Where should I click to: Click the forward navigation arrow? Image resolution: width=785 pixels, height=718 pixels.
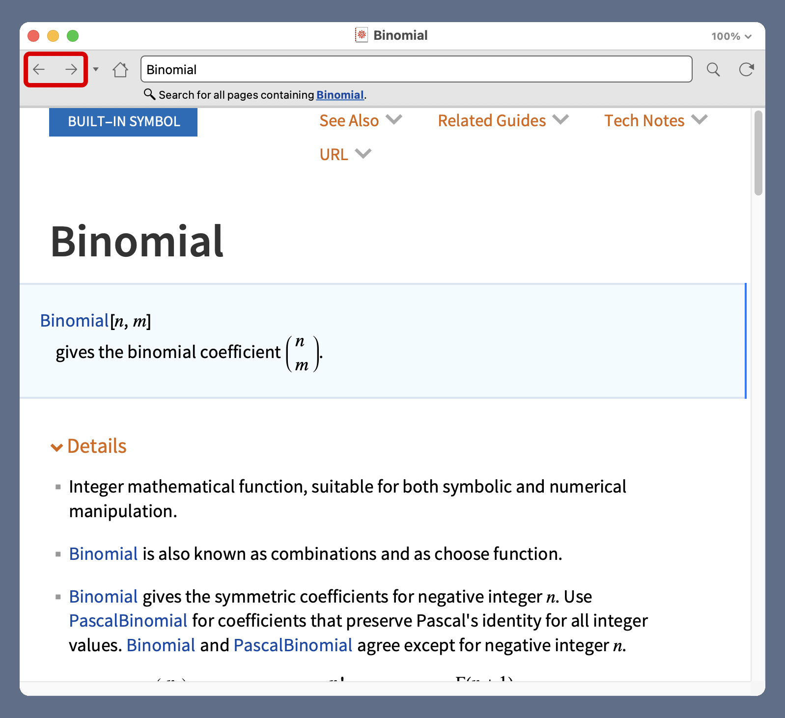coord(71,69)
